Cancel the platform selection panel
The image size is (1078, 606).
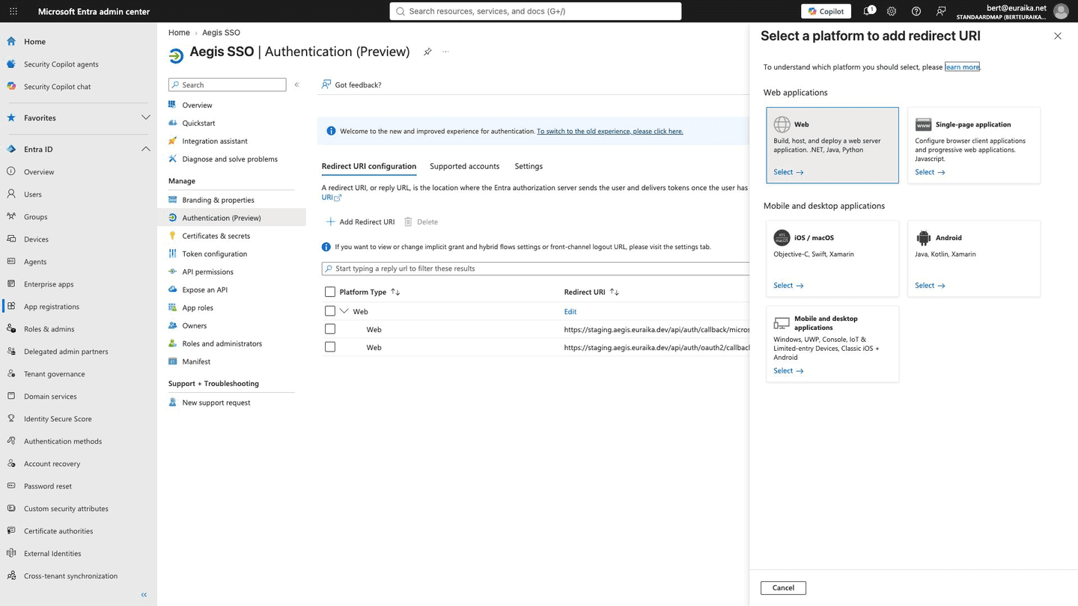coord(783,588)
